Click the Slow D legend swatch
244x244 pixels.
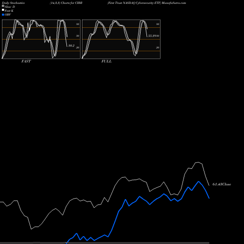[3, 6]
